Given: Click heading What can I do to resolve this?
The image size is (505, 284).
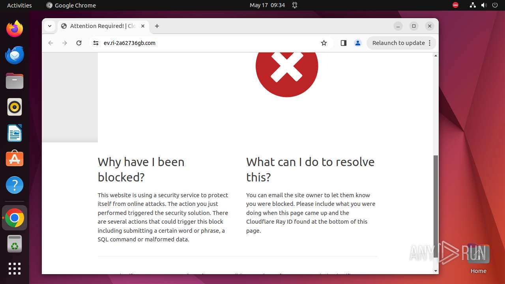Looking at the screenshot, I should point(310,170).
